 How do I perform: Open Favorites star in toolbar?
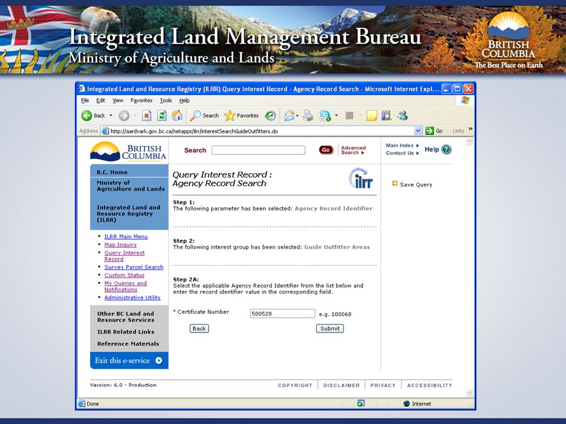(x=229, y=115)
